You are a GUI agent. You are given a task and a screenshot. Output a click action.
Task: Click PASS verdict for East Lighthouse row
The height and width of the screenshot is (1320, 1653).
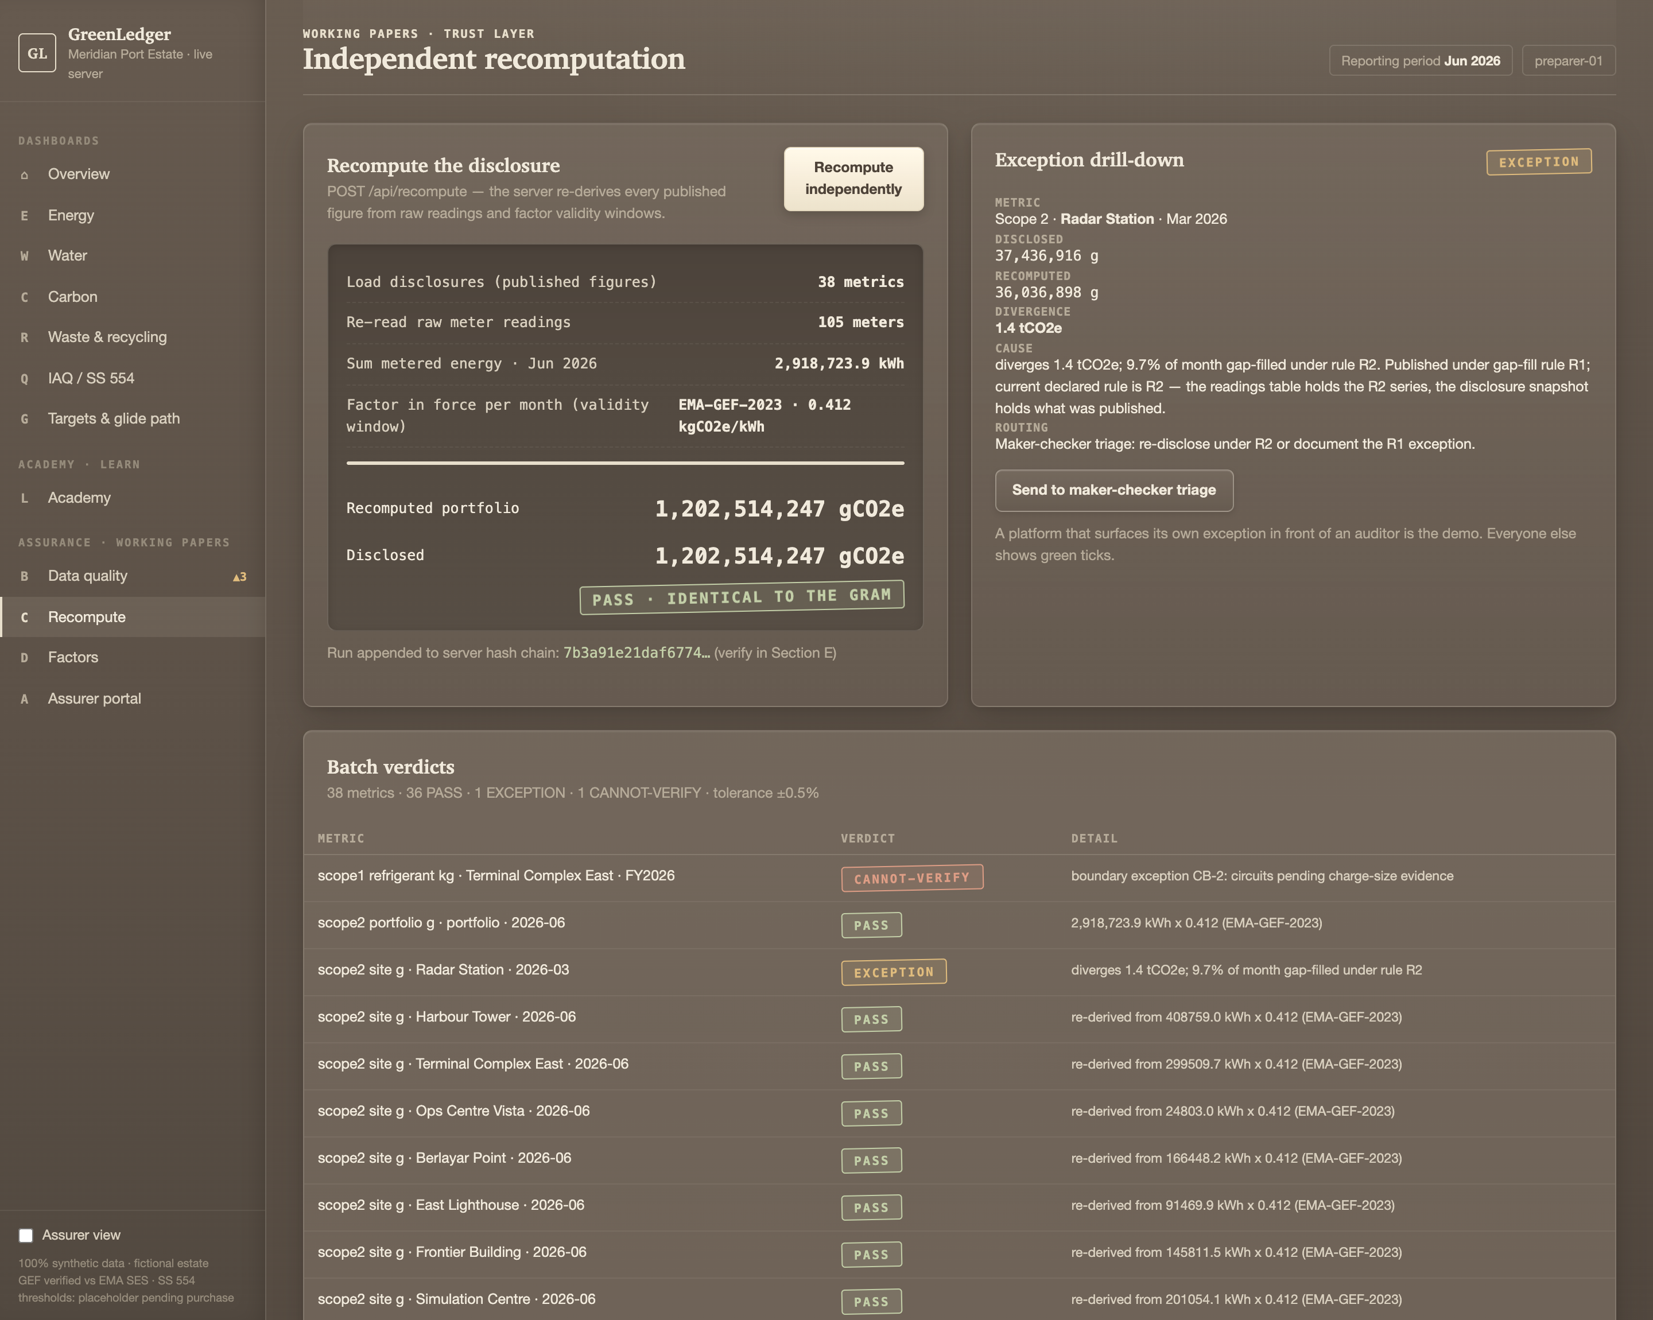tap(871, 1208)
